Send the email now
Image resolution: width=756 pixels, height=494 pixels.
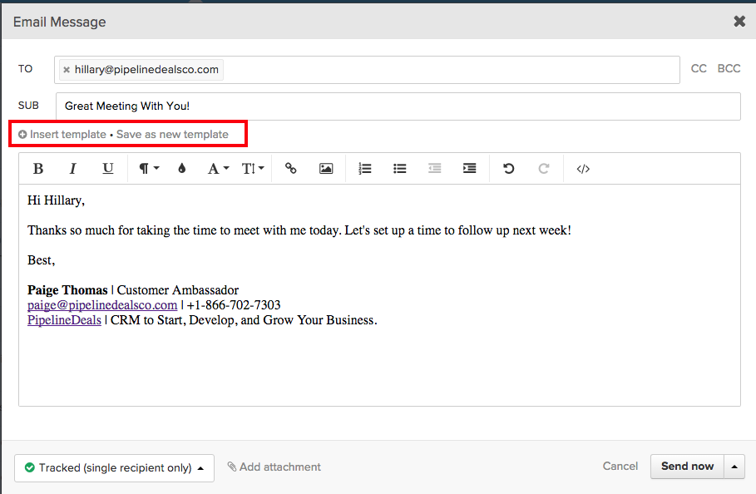pos(687,466)
